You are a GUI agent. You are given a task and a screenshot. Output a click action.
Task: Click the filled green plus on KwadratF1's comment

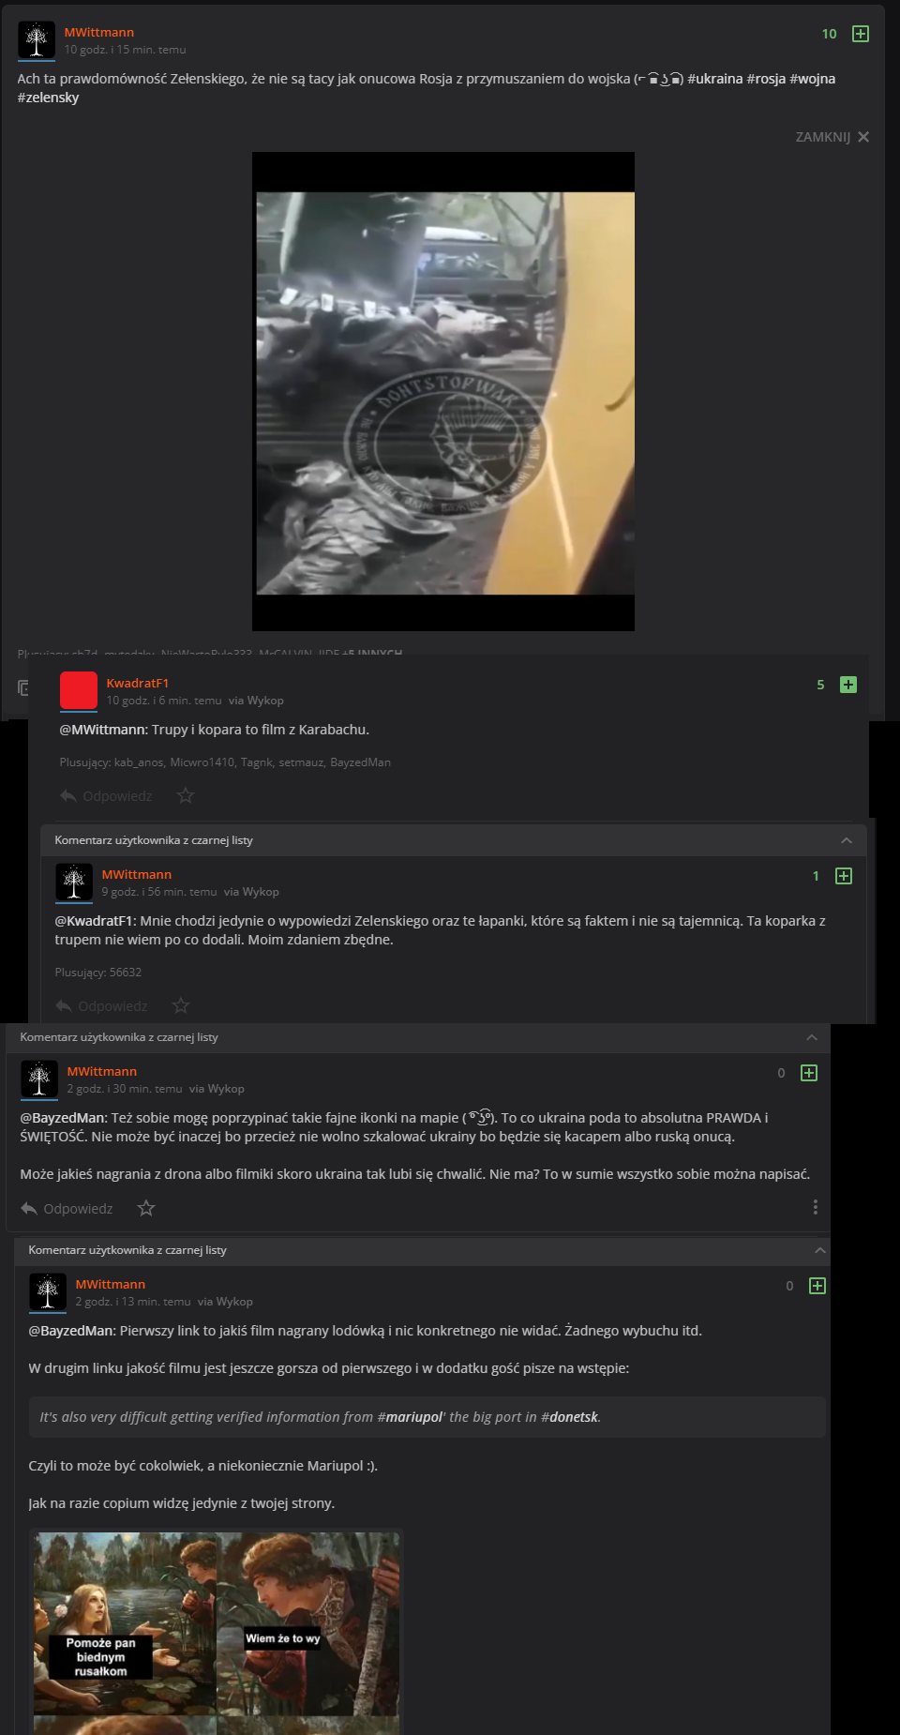[848, 685]
